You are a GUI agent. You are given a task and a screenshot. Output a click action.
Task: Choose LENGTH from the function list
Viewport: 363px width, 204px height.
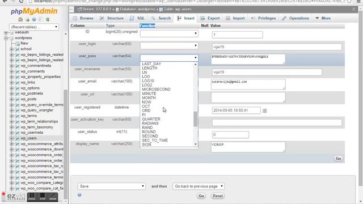(150, 68)
